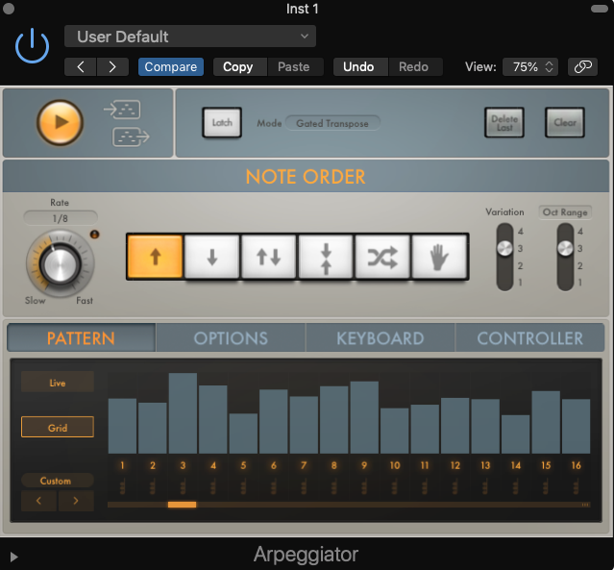Screen dimensions: 614x570
Task: Click the orange step position indicator
Action: (182, 505)
